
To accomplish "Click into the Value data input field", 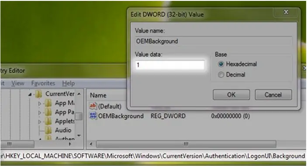I will 170,65.
